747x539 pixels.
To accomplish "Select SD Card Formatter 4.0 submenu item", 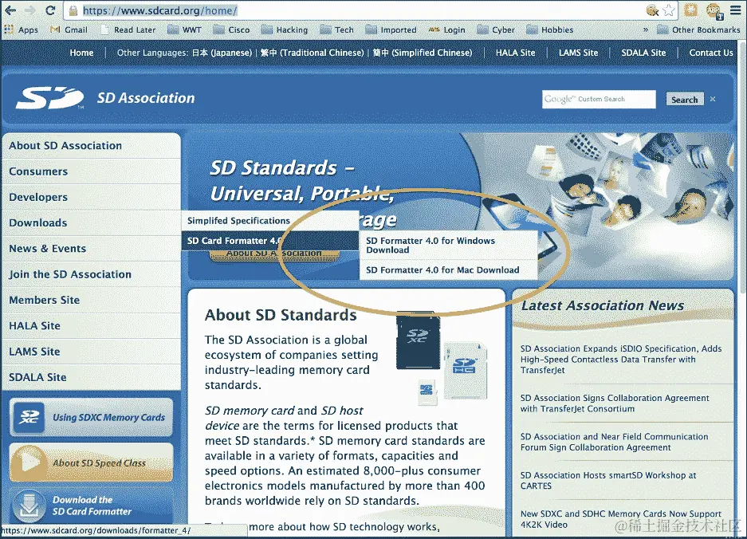I will (x=269, y=241).
